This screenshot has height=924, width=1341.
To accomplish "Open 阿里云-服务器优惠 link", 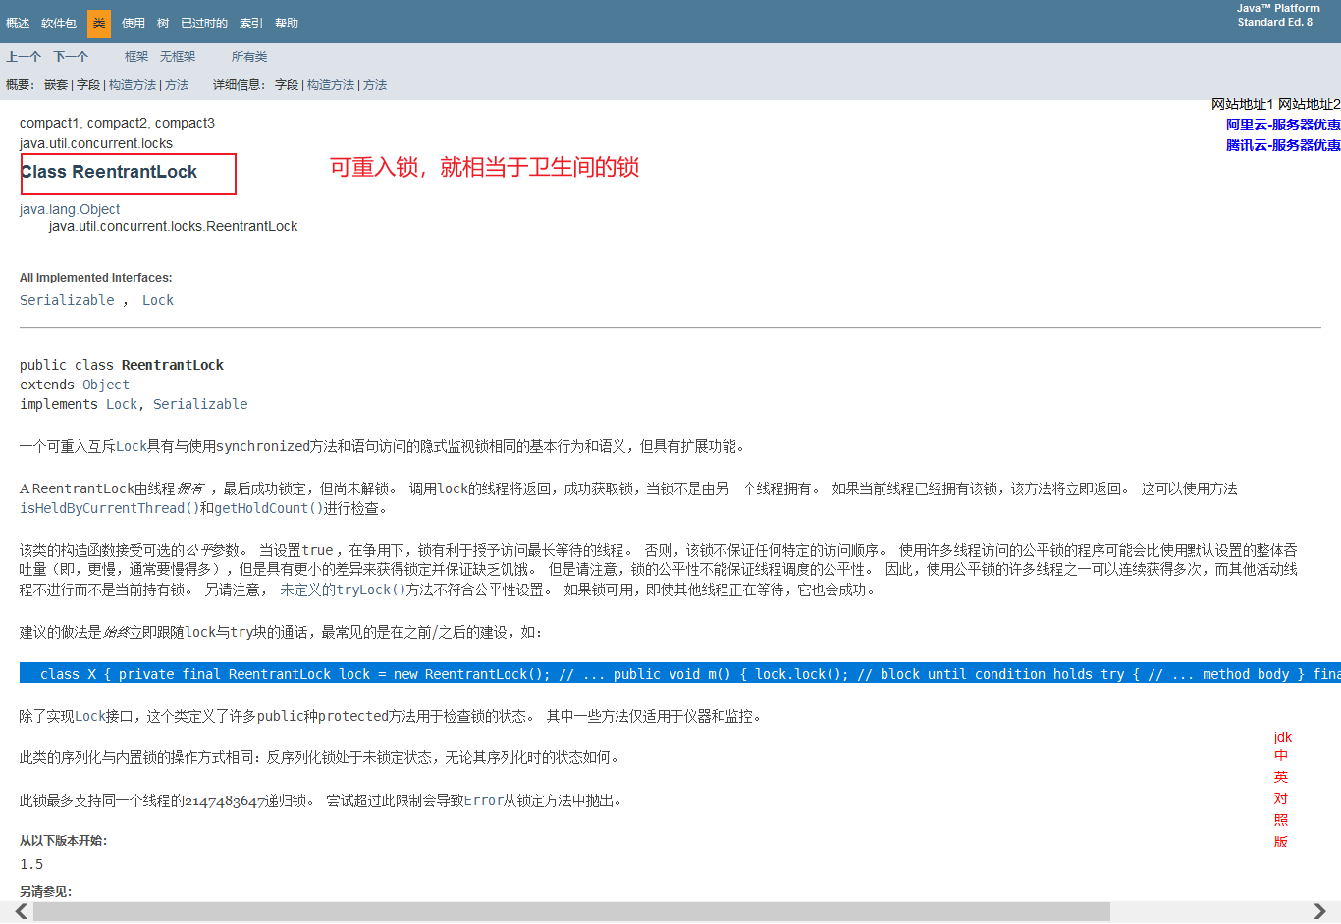I will point(1283,125).
